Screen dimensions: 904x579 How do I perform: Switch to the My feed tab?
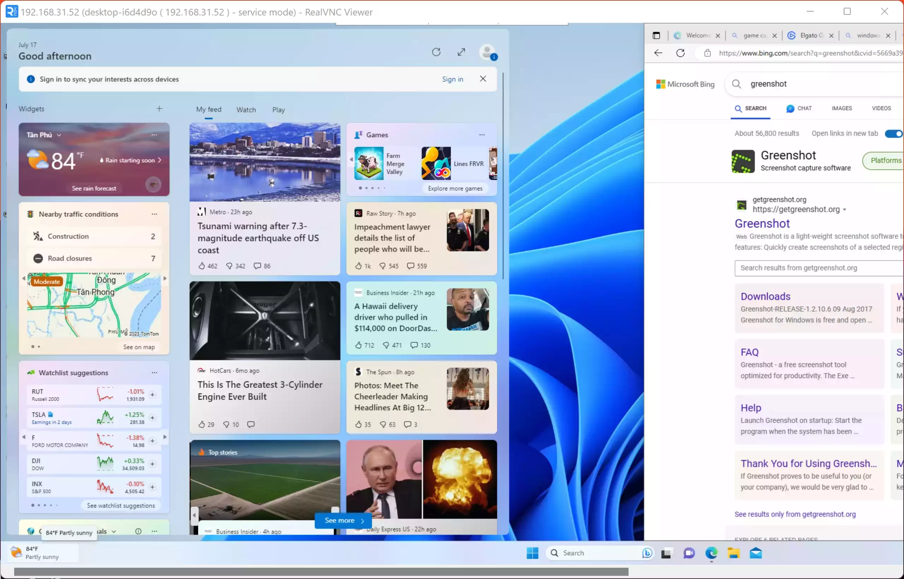click(208, 109)
